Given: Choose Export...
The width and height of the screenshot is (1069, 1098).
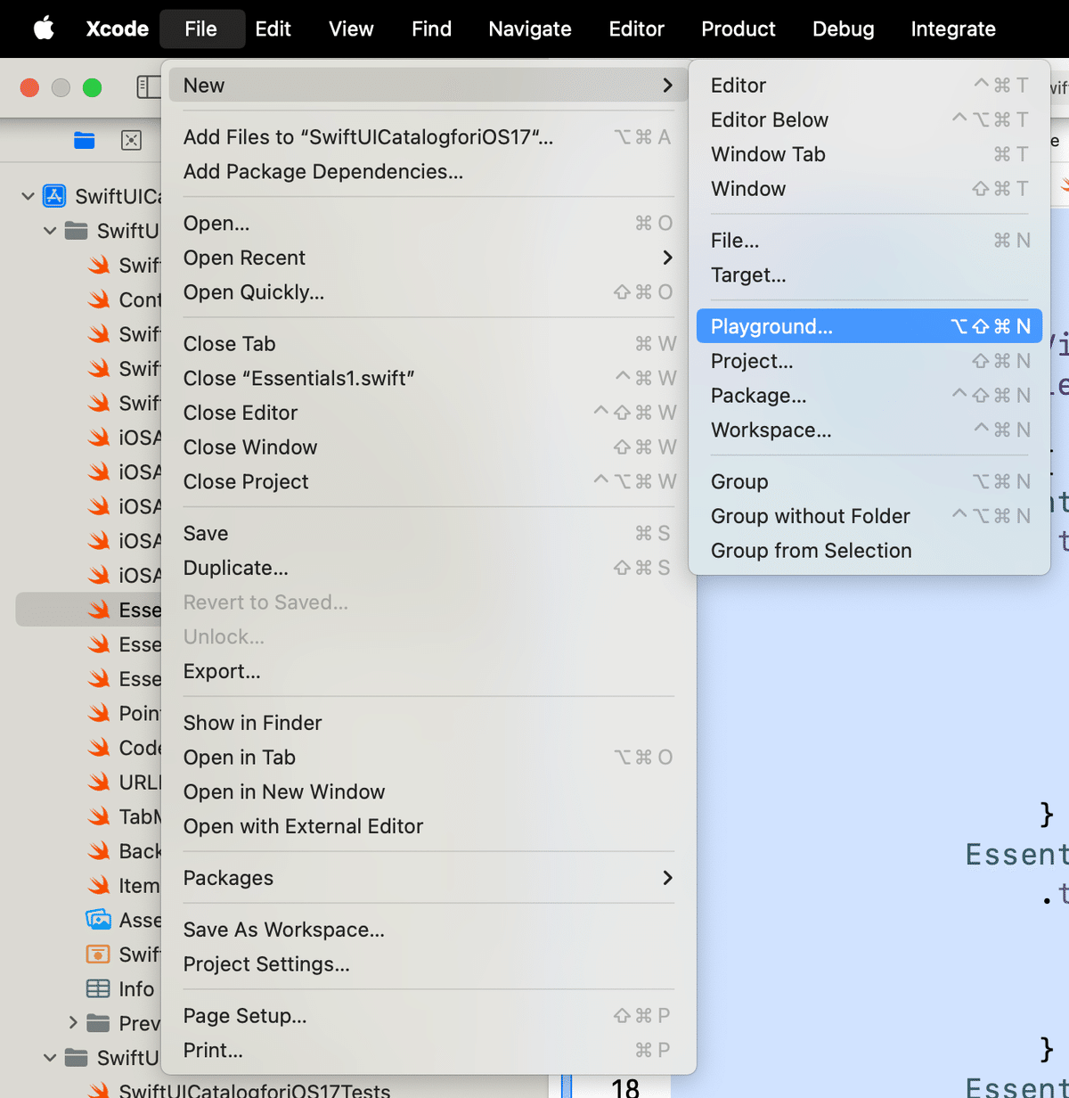Looking at the screenshot, I should point(428,671).
